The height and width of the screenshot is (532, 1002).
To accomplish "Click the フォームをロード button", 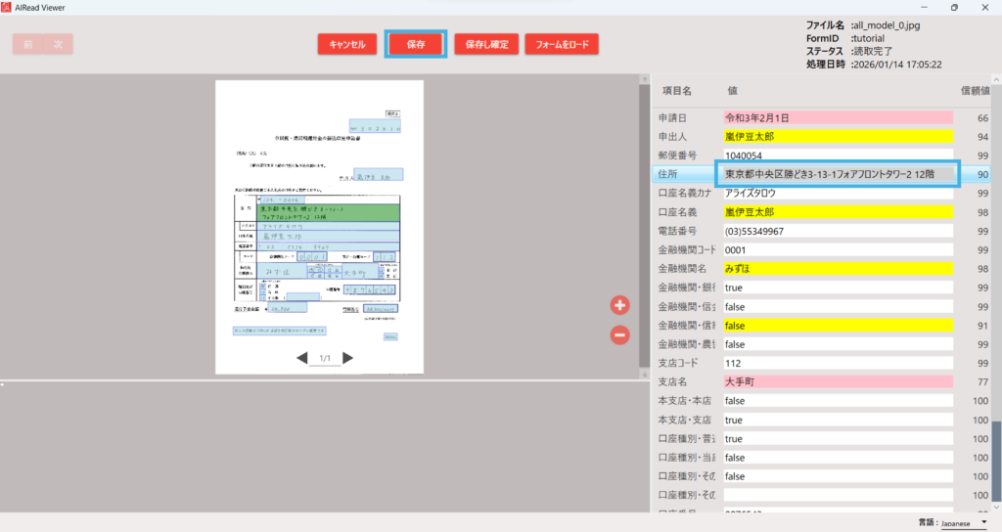I will pos(562,44).
